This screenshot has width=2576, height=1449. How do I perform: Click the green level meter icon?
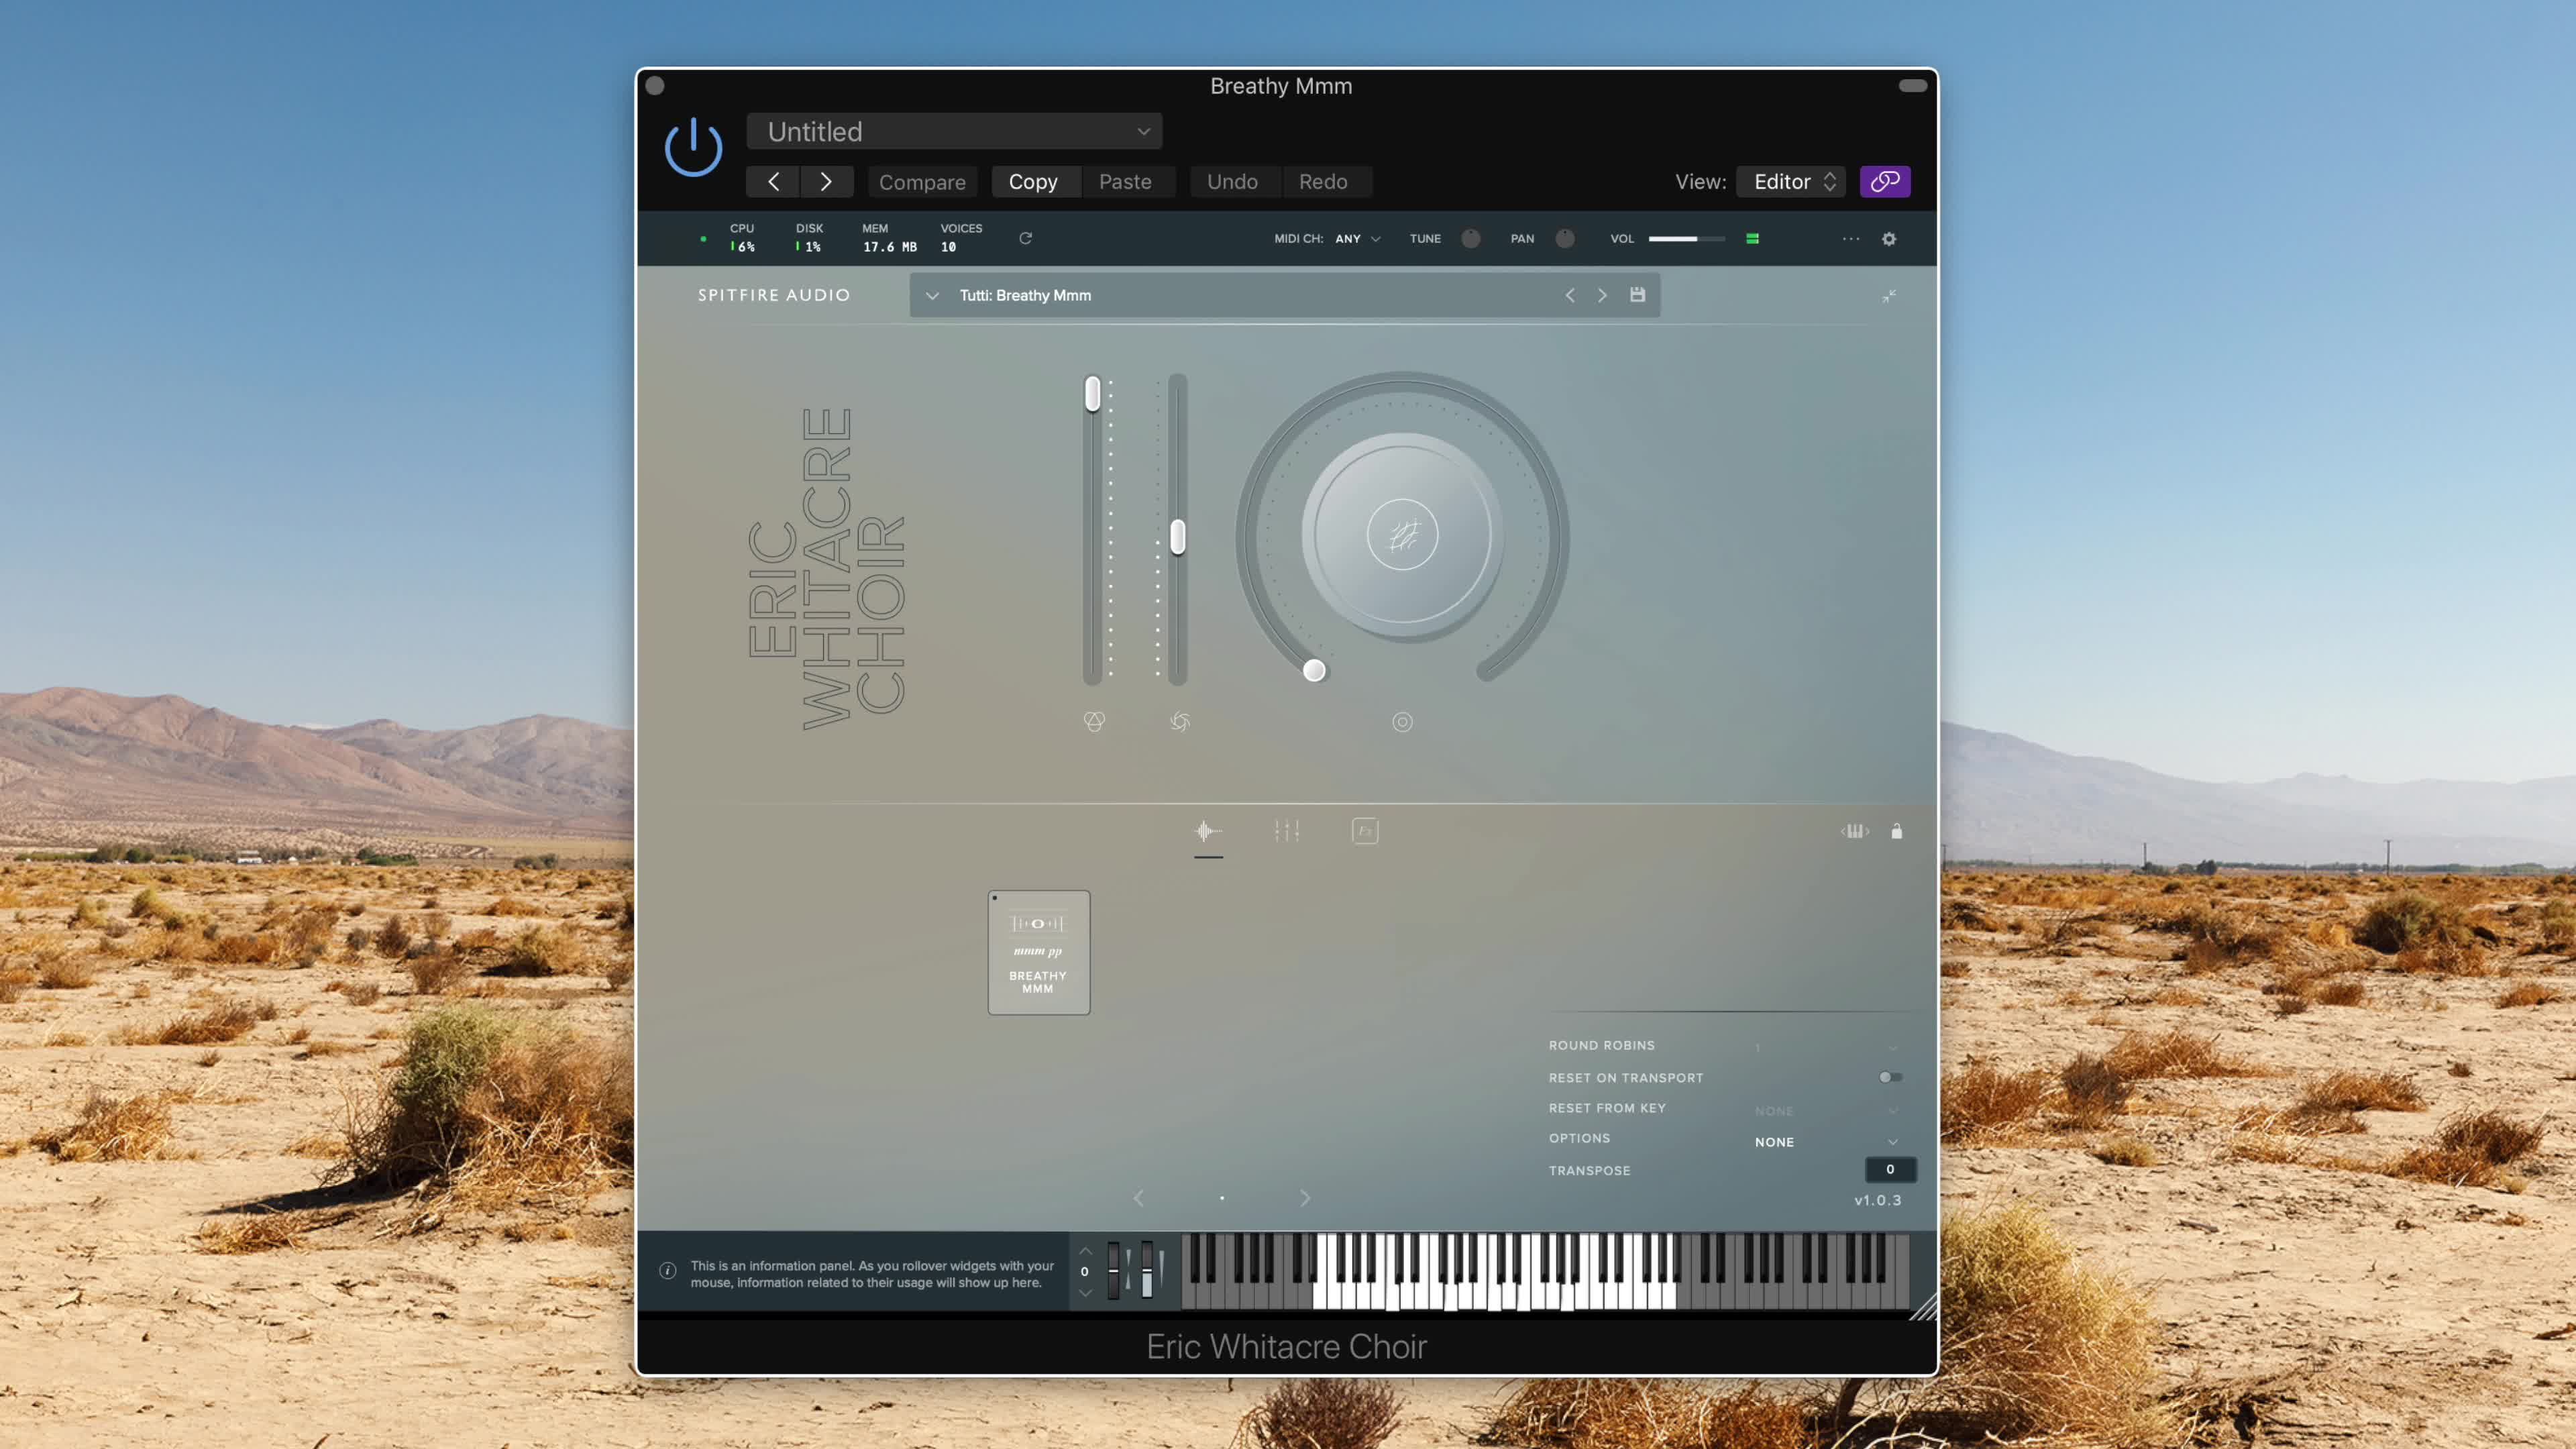click(x=1752, y=239)
